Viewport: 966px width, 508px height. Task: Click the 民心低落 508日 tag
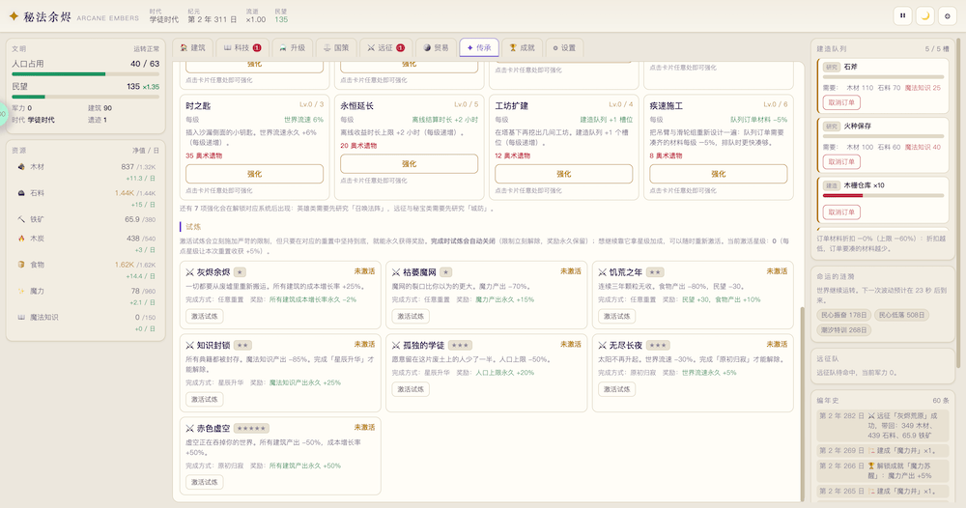(901, 315)
